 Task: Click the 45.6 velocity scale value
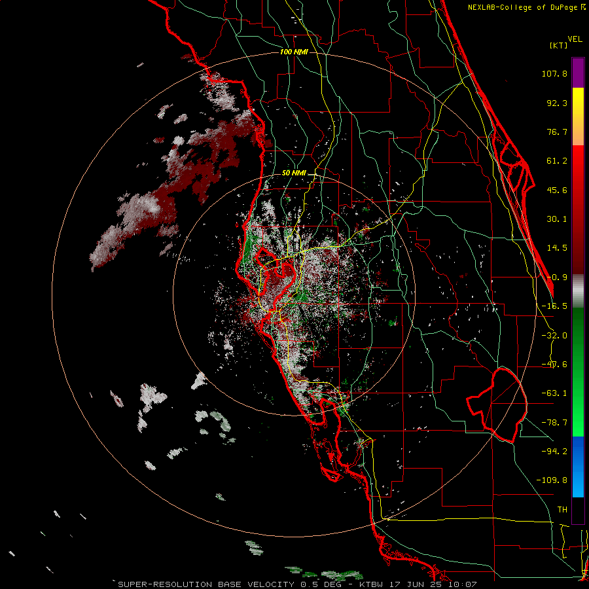557,190
